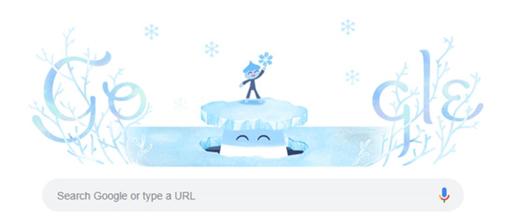This screenshot has width=513, height=223.
Task: Click the faint snowflake beside the first 'o'
Action: click(180, 105)
